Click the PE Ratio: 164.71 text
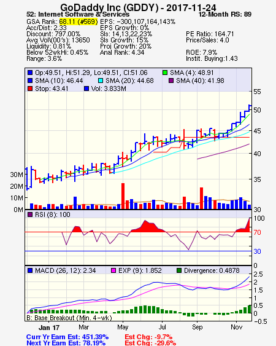The width and height of the screenshot is (276, 346). click(x=210, y=34)
